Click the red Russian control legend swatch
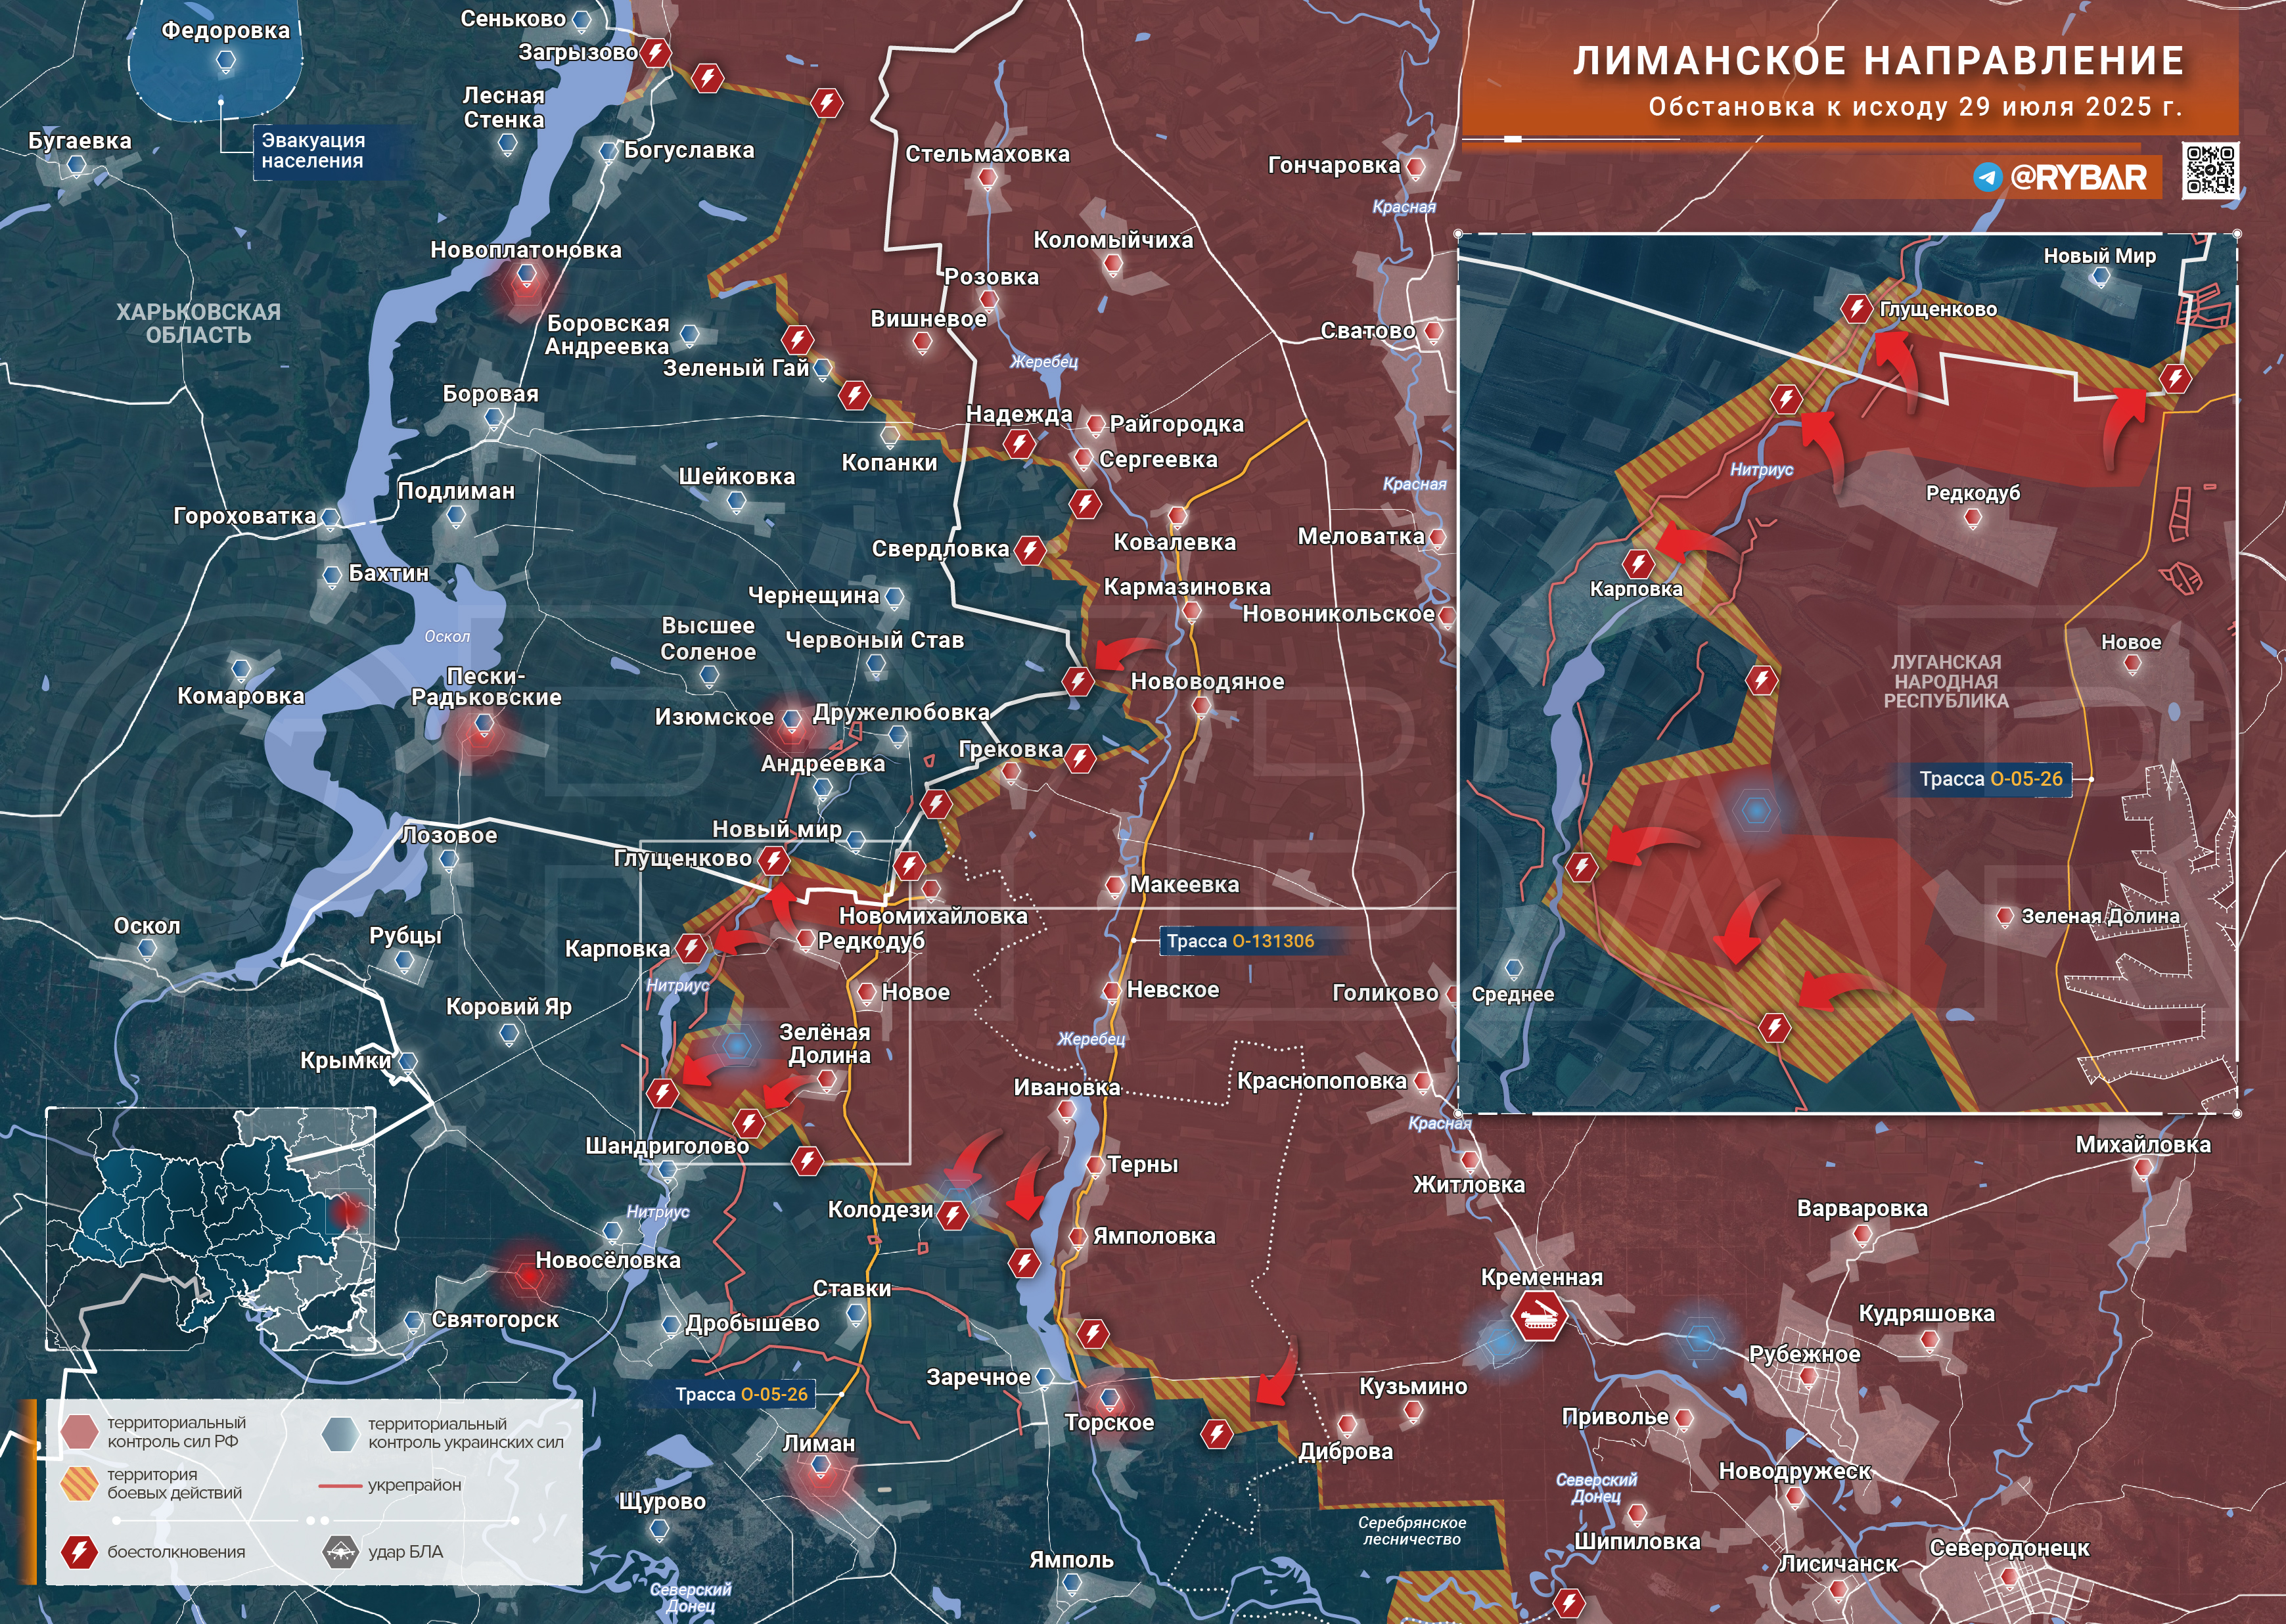This screenshot has height=1624, width=2286. [x=79, y=1431]
